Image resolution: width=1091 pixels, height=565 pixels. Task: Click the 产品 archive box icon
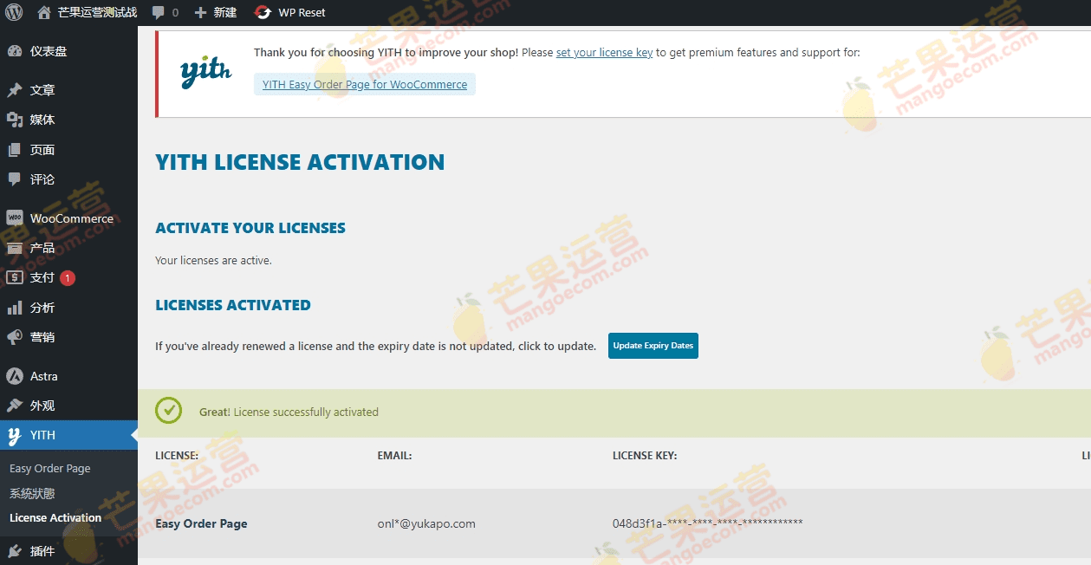point(15,248)
